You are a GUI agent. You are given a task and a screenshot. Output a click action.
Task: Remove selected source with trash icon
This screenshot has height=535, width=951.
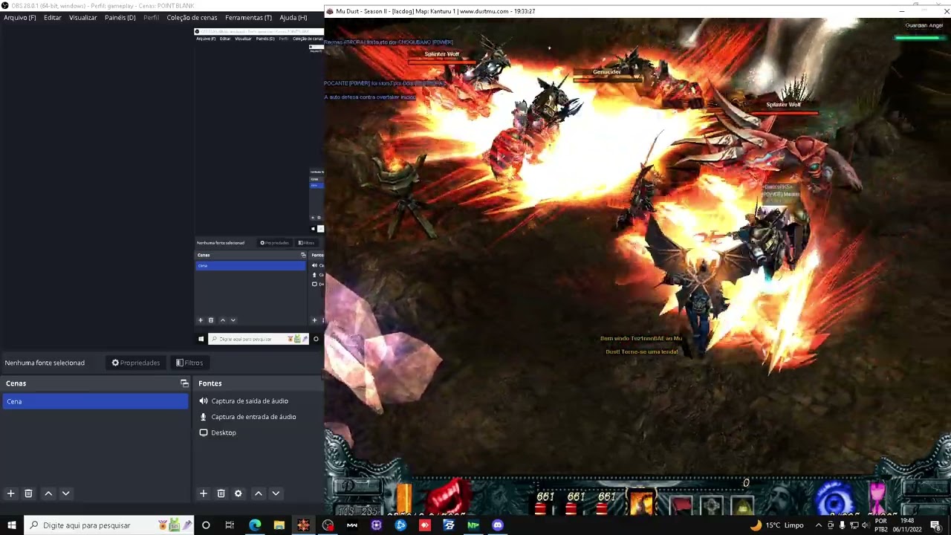tap(221, 493)
